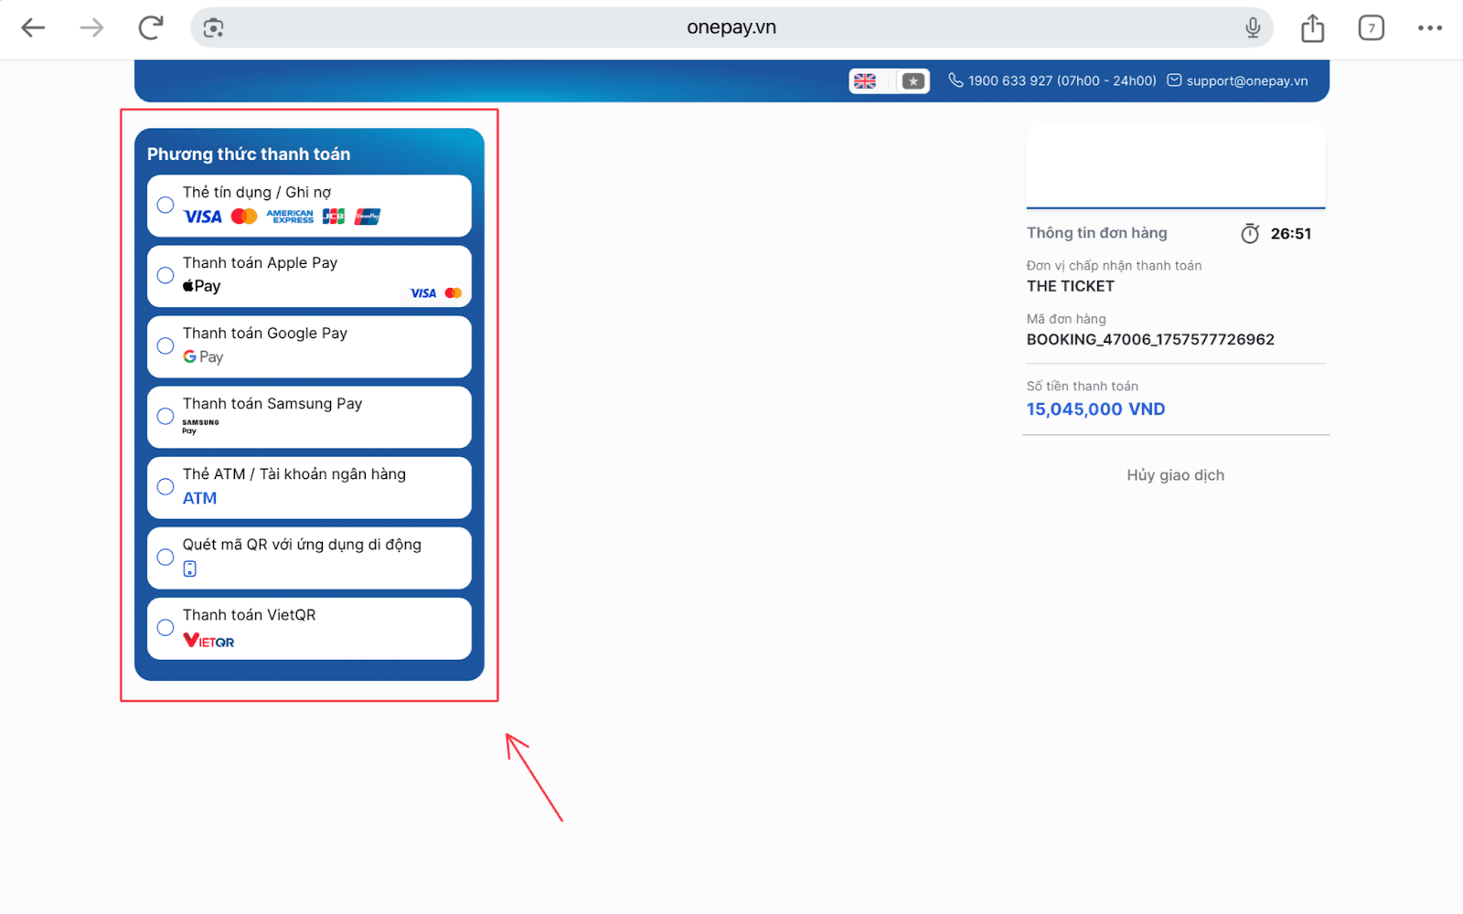The image size is (1463, 914).
Task: Go back using the browser back arrow
Action: 33,28
